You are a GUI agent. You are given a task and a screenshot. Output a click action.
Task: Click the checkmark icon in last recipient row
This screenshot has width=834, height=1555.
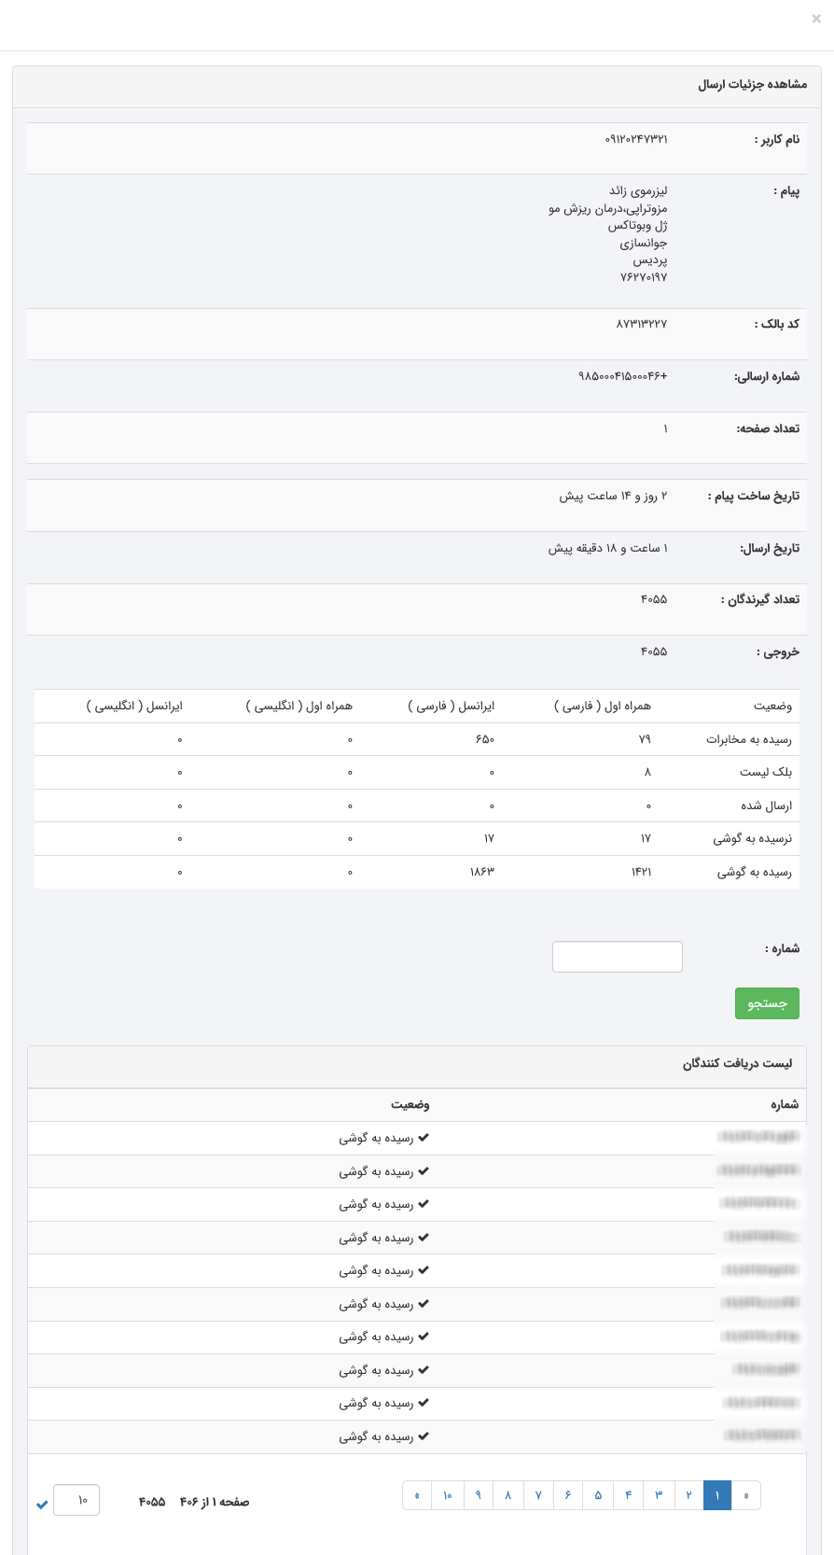424,1436
